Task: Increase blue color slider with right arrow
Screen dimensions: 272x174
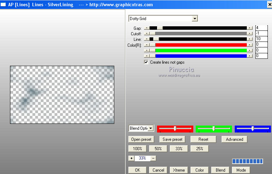Action: [250, 56]
